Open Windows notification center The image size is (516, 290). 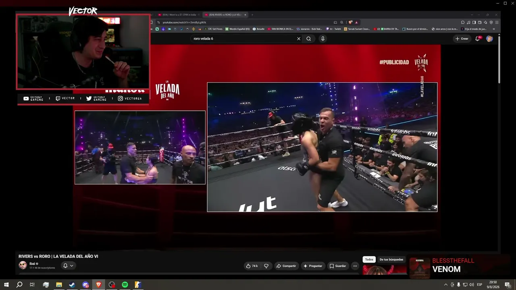tap(508, 285)
